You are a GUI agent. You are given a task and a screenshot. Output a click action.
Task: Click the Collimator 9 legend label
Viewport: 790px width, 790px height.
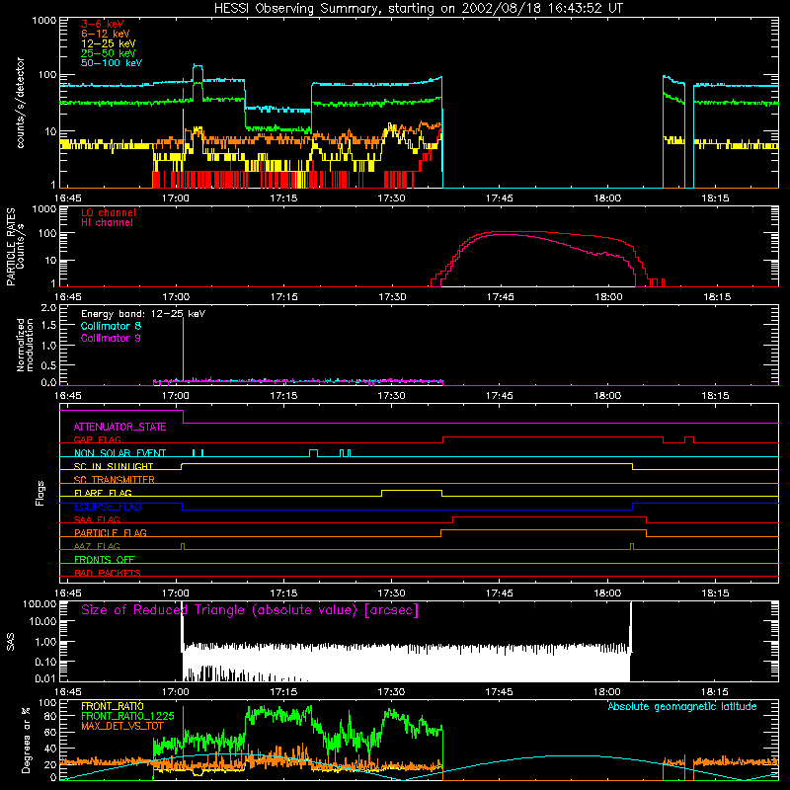click(111, 338)
